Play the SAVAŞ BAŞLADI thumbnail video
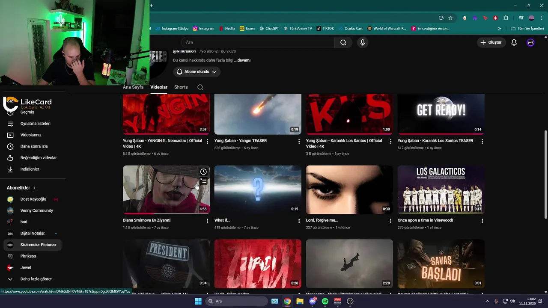548x308 pixels. pos(441,264)
